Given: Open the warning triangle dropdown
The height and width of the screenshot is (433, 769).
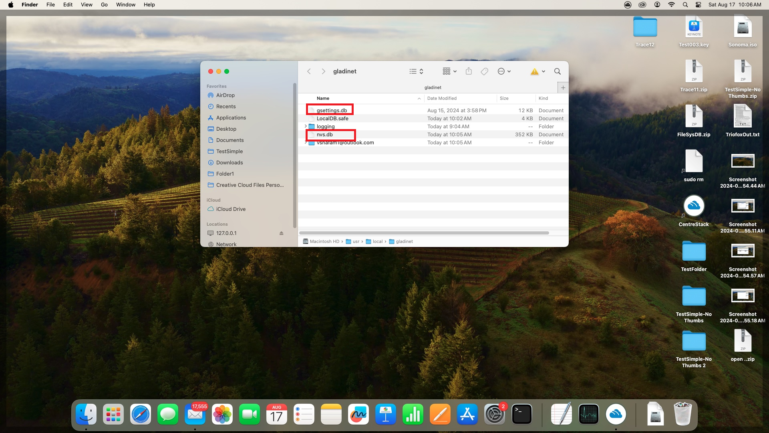Looking at the screenshot, I should tap(538, 71).
